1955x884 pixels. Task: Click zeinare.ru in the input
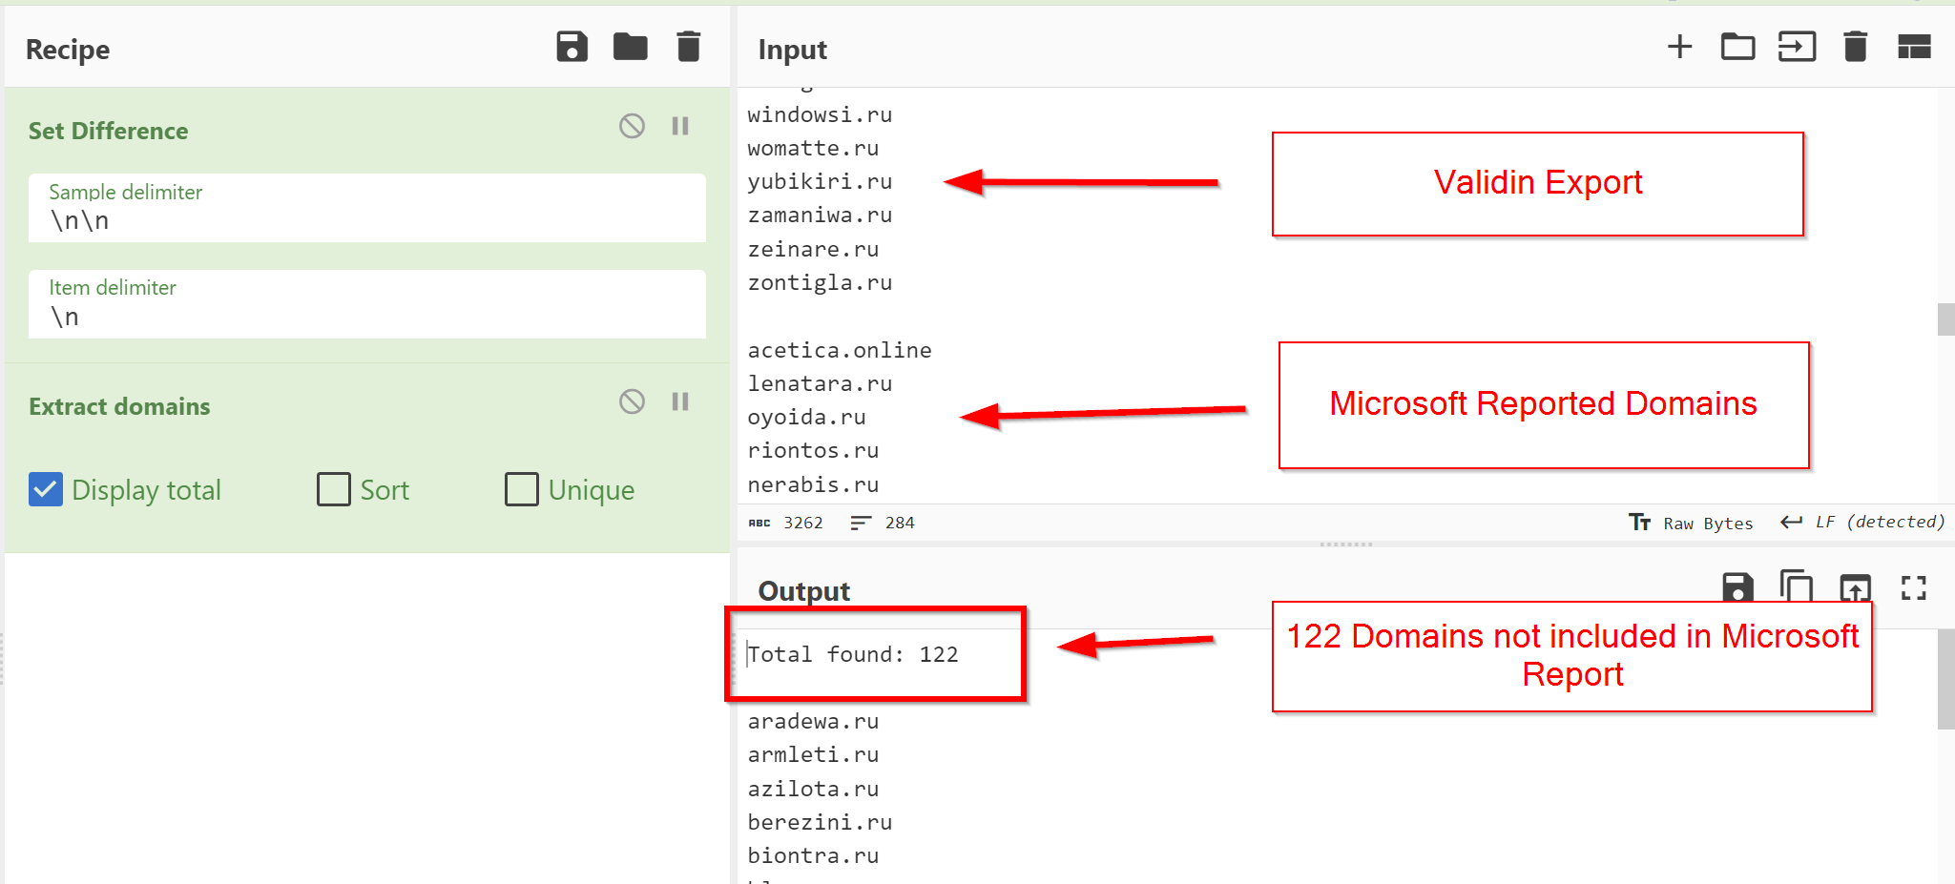tap(813, 249)
